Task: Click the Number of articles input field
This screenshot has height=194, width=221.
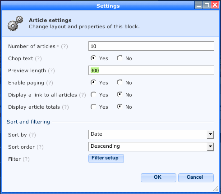Action: point(151,46)
